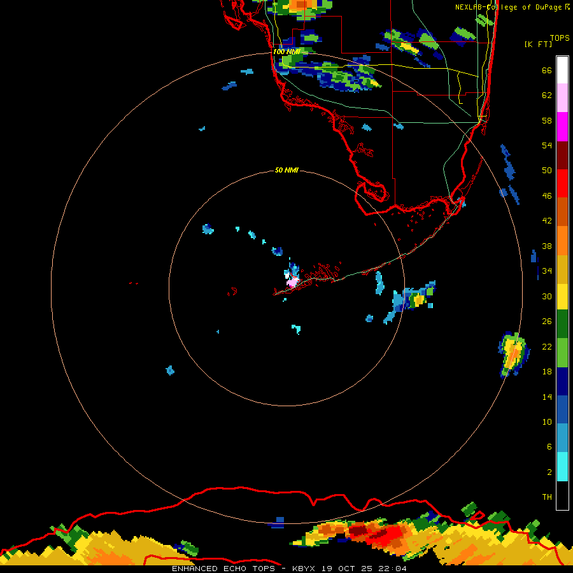Click the legend value 62
The image size is (573, 573).
tap(547, 95)
